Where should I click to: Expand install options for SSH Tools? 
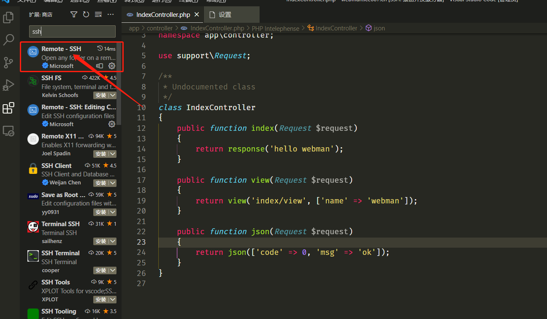113,300
